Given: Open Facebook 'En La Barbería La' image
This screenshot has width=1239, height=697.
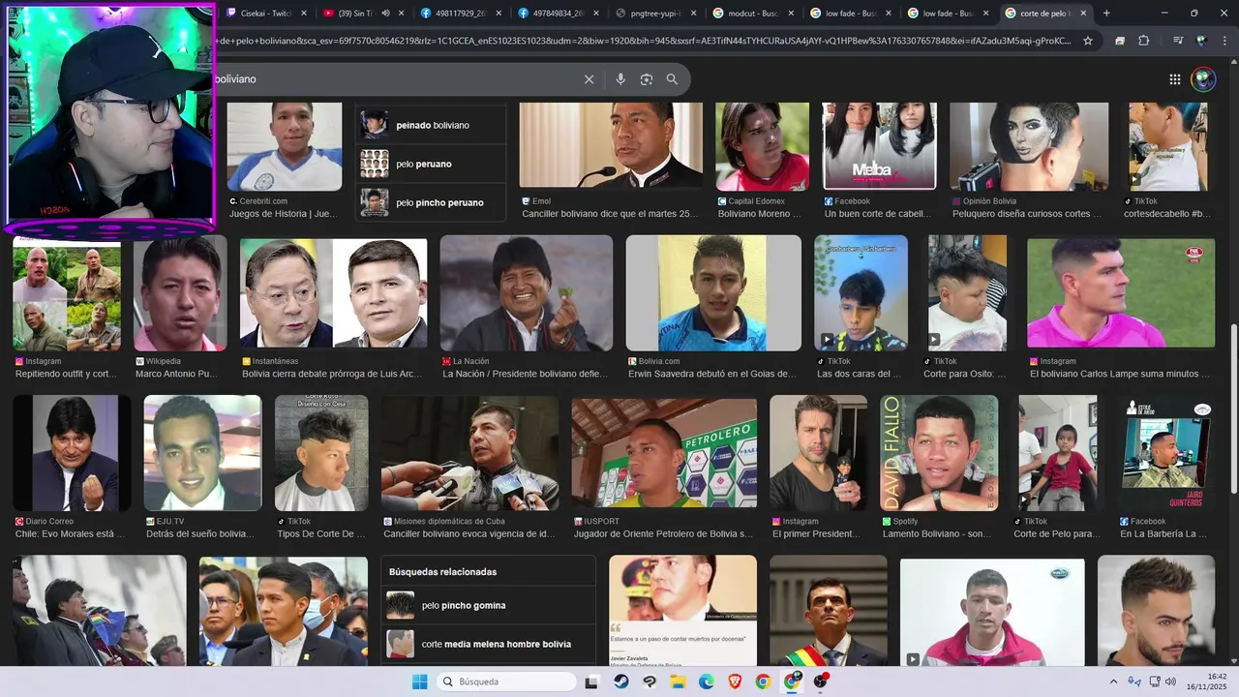Looking at the screenshot, I should pos(1166,453).
